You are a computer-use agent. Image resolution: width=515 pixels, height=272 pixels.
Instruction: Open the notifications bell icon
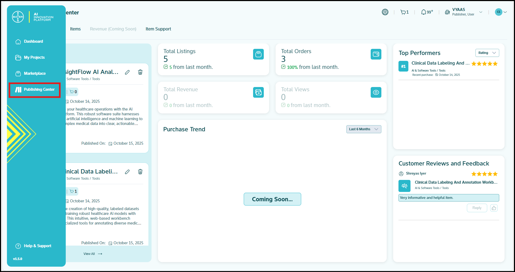(424, 12)
